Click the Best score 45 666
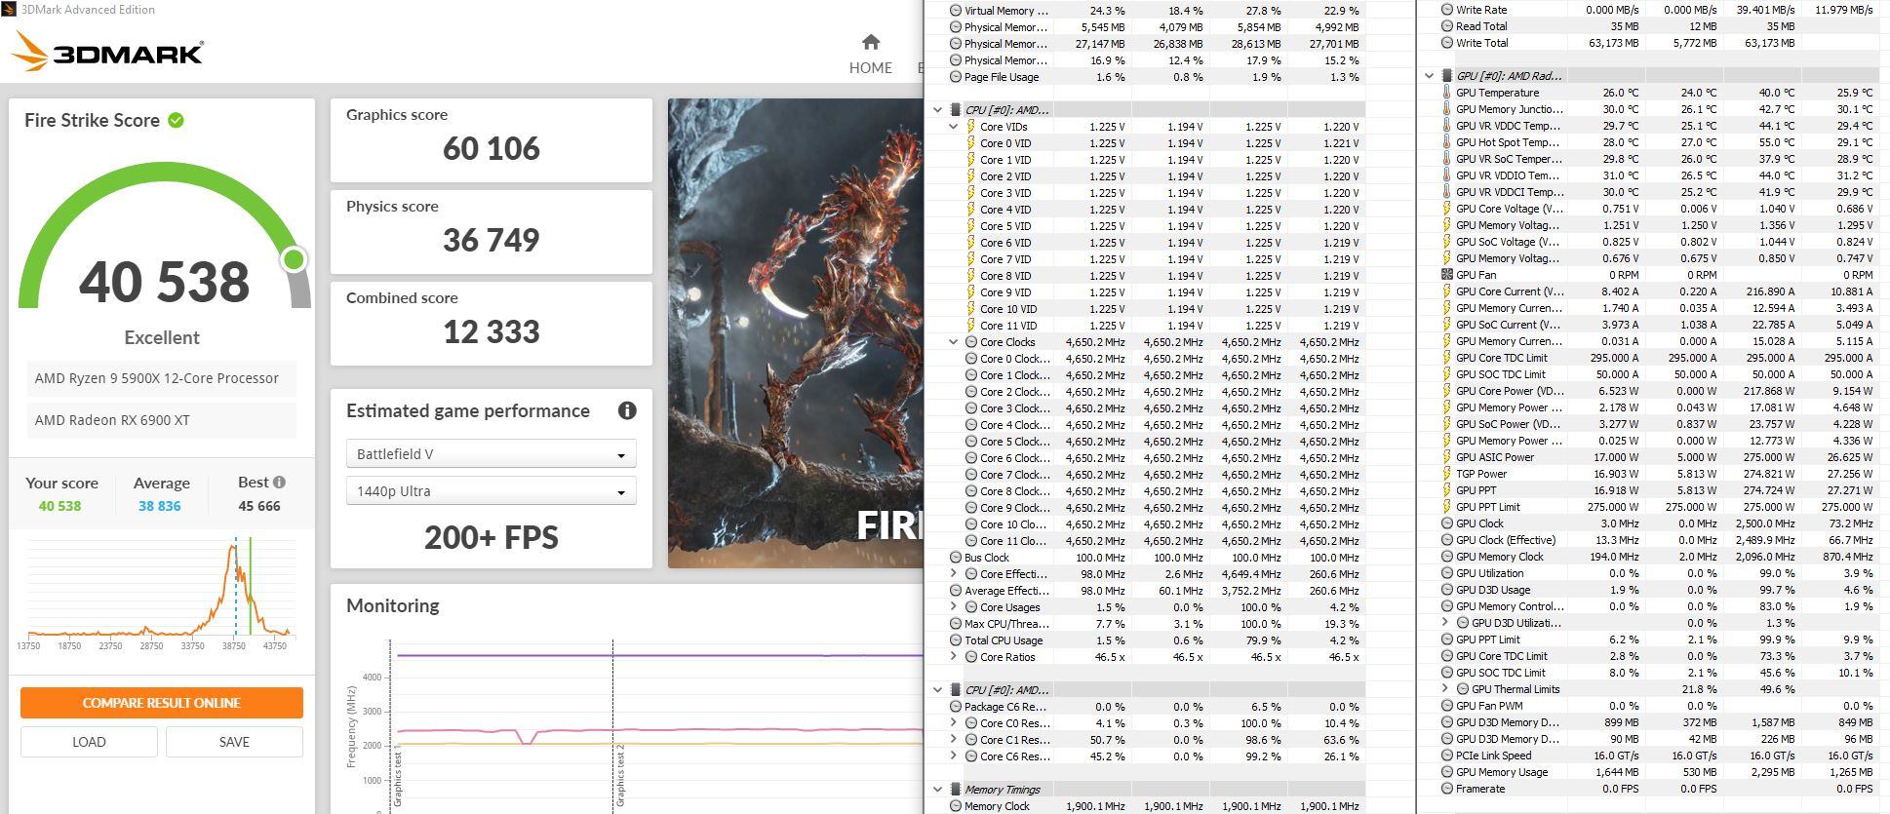This screenshot has height=814, width=1890. pyautogui.click(x=259, y=506)
